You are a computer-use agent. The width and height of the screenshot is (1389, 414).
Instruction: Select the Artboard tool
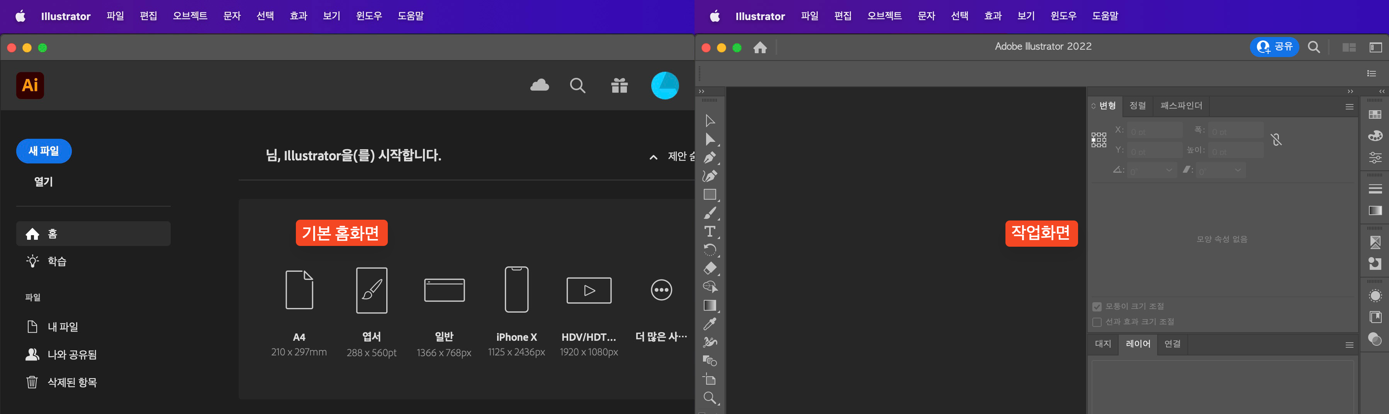pos(710,380)
